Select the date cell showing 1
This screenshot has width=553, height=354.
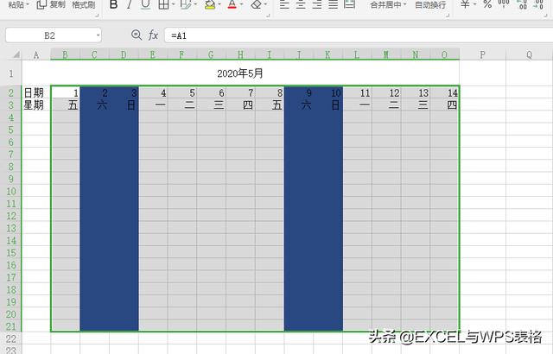(x=66, y=92)
